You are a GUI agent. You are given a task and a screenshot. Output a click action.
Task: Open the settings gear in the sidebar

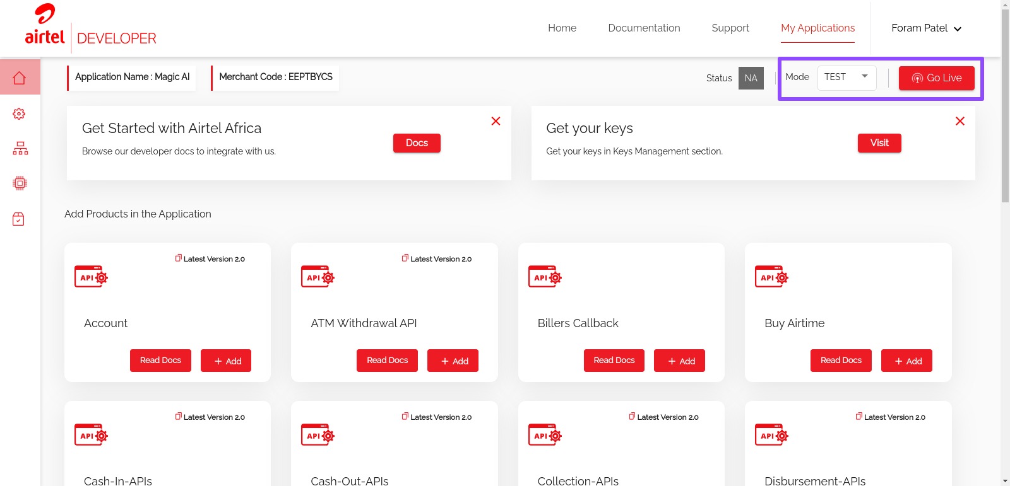[19, 113]
